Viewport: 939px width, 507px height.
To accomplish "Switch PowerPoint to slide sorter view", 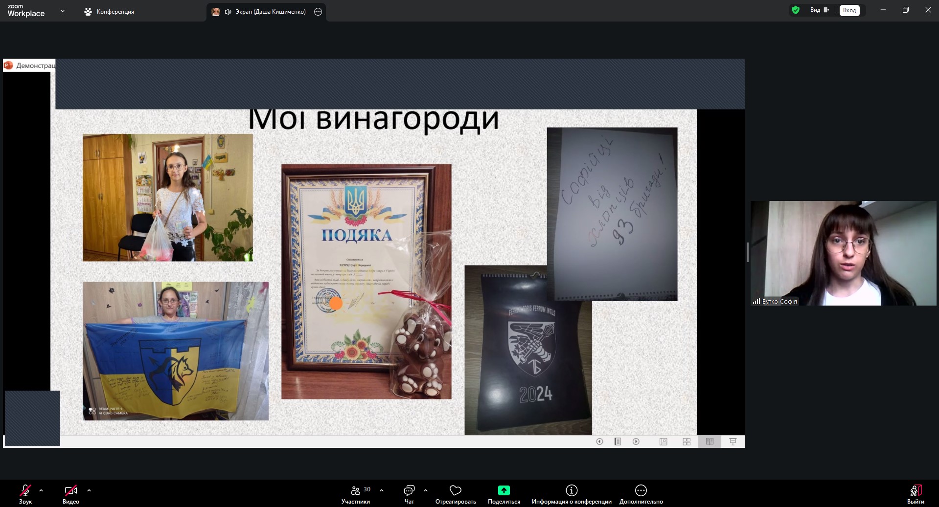I will pyautogui.click(x=687, y=441).
